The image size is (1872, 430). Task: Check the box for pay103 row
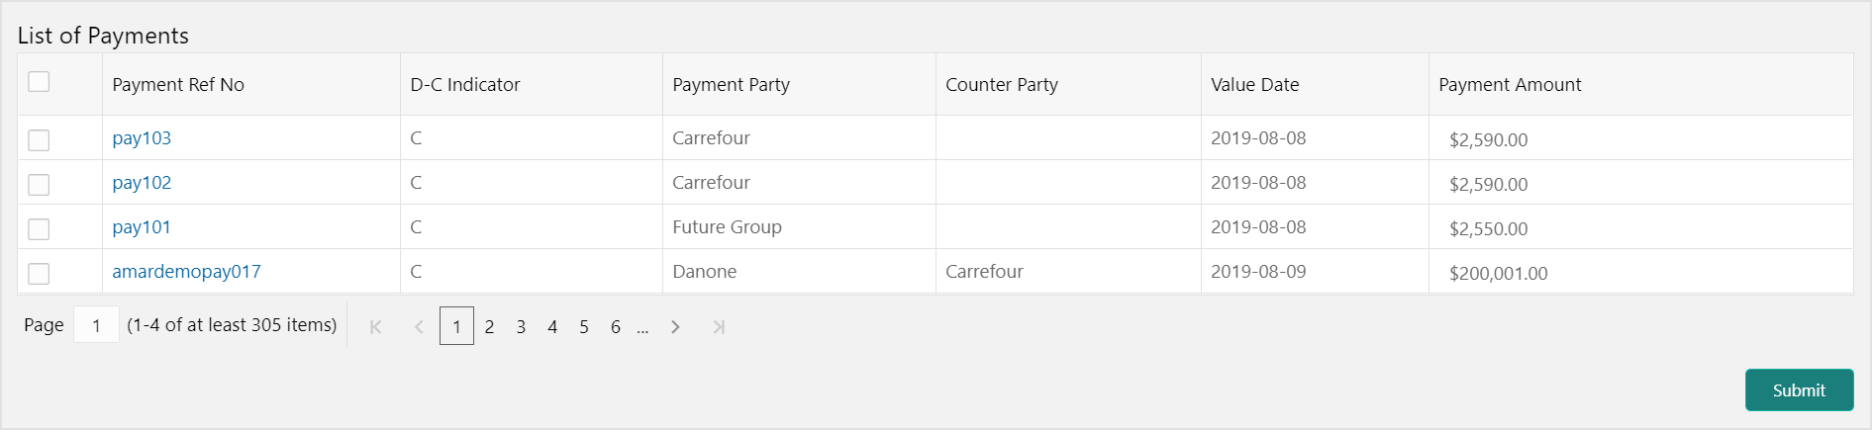tap(39, 140)
